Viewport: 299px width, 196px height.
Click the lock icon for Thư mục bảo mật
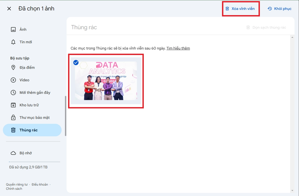tap(13, 118)
